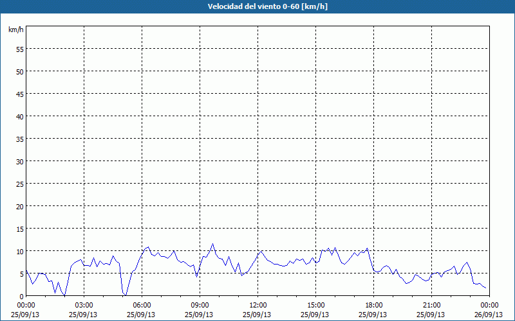Select the 55 value on the y-axis
This screenshot has width=515, height=321.
click(x=20, y=49)
